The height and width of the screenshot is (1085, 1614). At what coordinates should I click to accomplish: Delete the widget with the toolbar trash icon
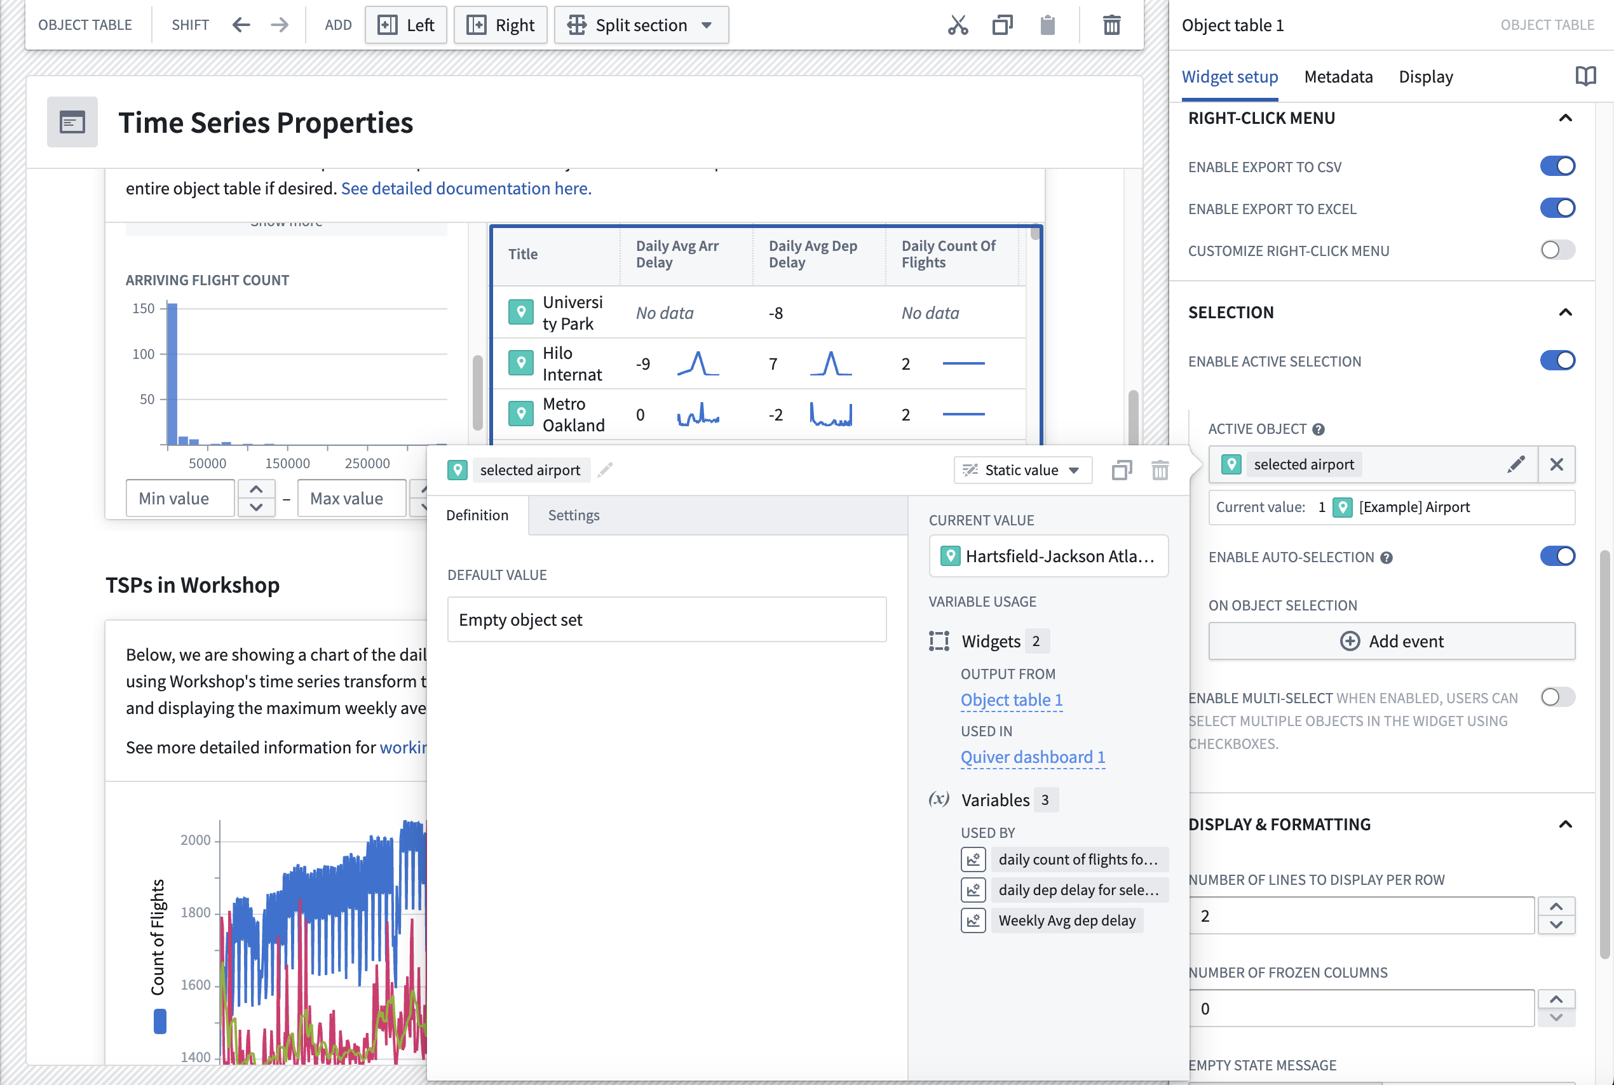coord(1111,25)
